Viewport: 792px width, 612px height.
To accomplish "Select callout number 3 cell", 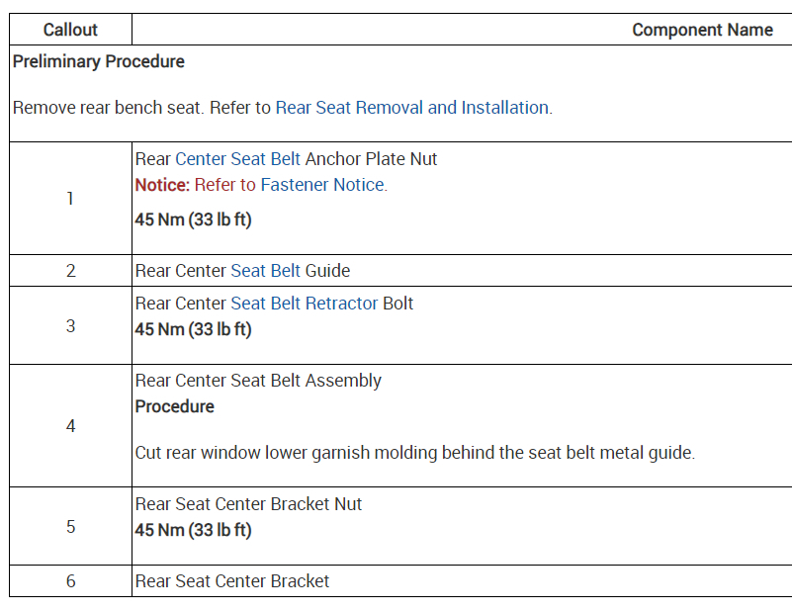I will 70,325.
